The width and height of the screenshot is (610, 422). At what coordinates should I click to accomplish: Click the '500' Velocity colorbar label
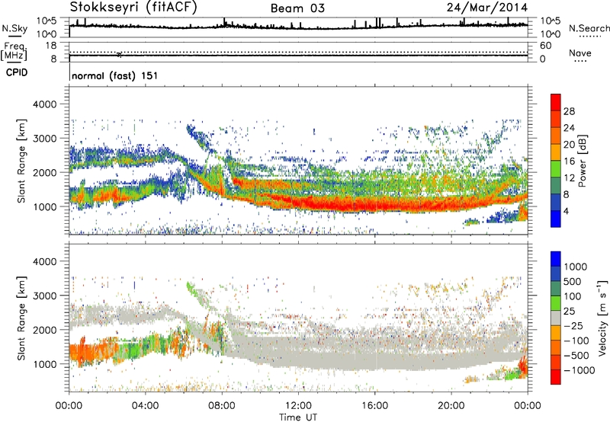pos(574,281)
